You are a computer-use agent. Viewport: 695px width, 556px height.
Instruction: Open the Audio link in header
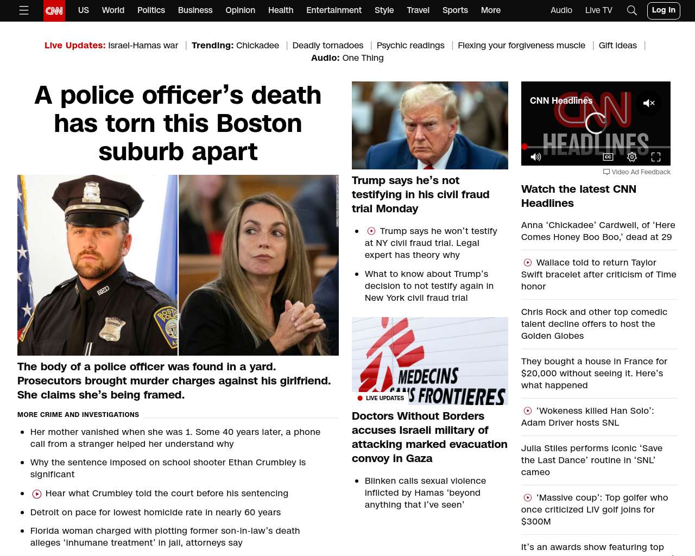click(561, 10)
